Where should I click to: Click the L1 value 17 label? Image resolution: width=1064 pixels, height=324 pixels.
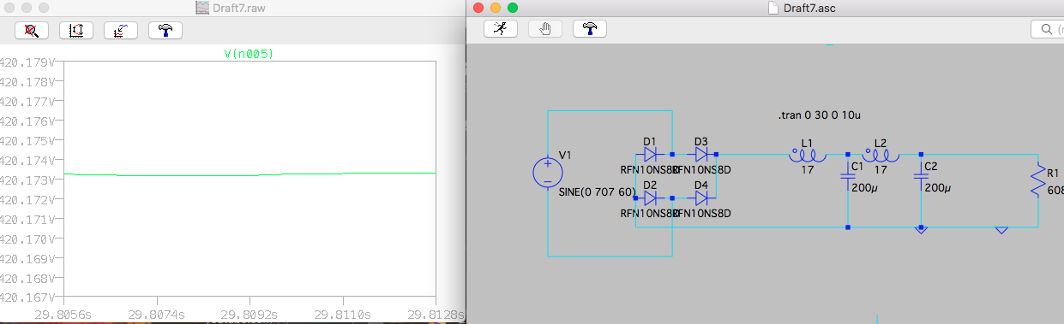click(808, 169)
